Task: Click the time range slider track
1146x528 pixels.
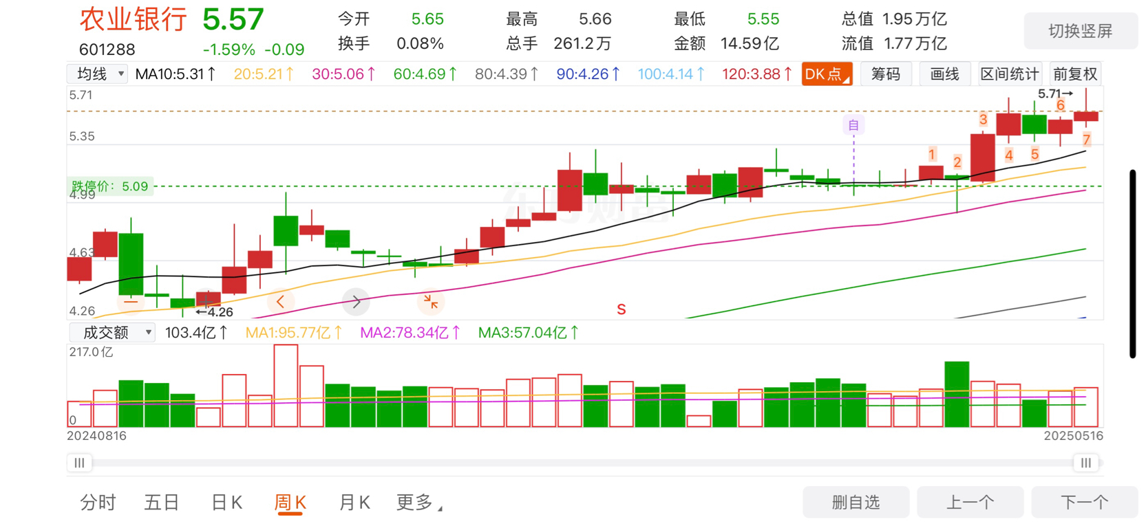Action: pos(582,463)
